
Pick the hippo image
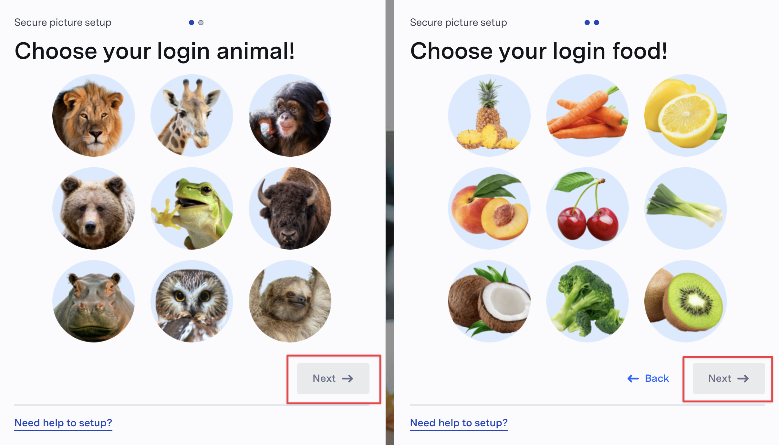point(94,301)
